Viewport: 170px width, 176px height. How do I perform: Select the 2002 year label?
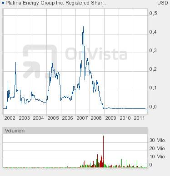[10, 118]
